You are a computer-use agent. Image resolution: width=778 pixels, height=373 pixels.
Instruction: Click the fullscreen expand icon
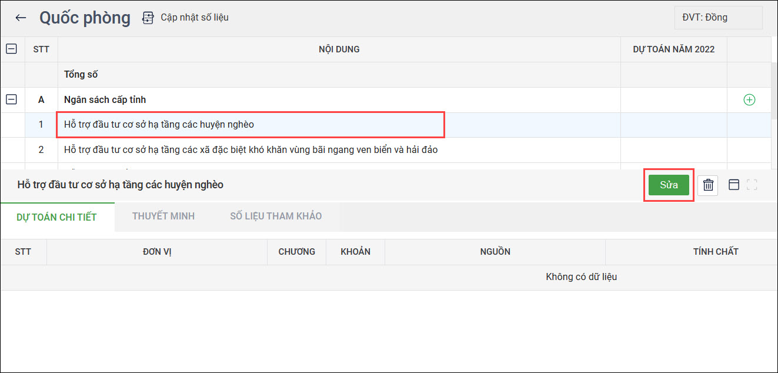[752, 185]
